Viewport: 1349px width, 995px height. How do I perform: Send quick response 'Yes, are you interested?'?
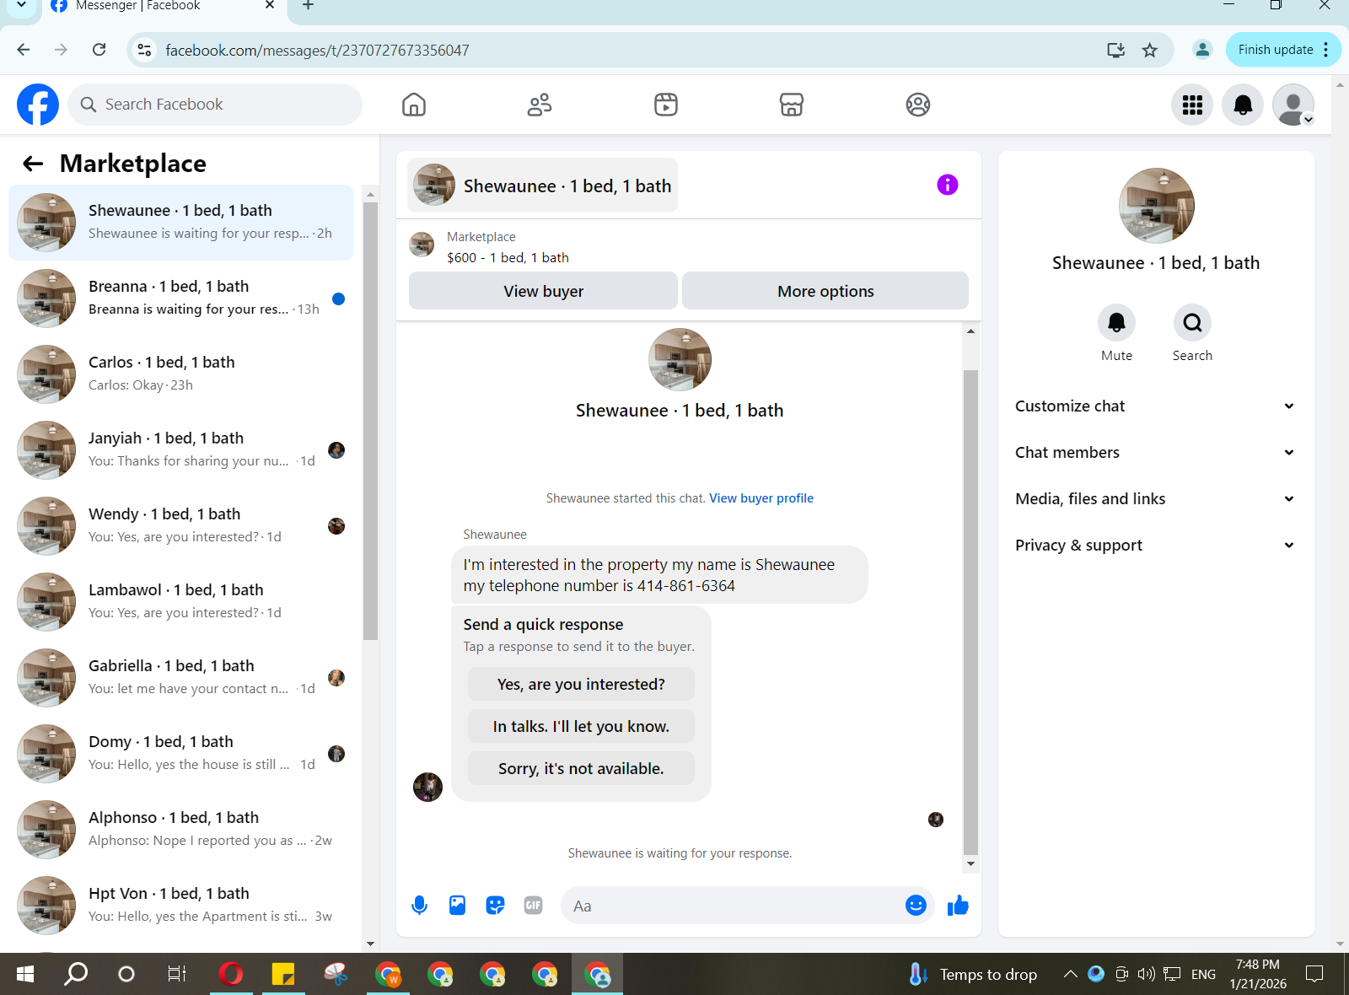581,684
